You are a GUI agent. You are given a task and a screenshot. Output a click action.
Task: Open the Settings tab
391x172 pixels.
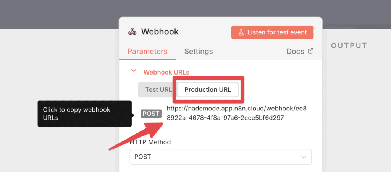tap(199, 51)
